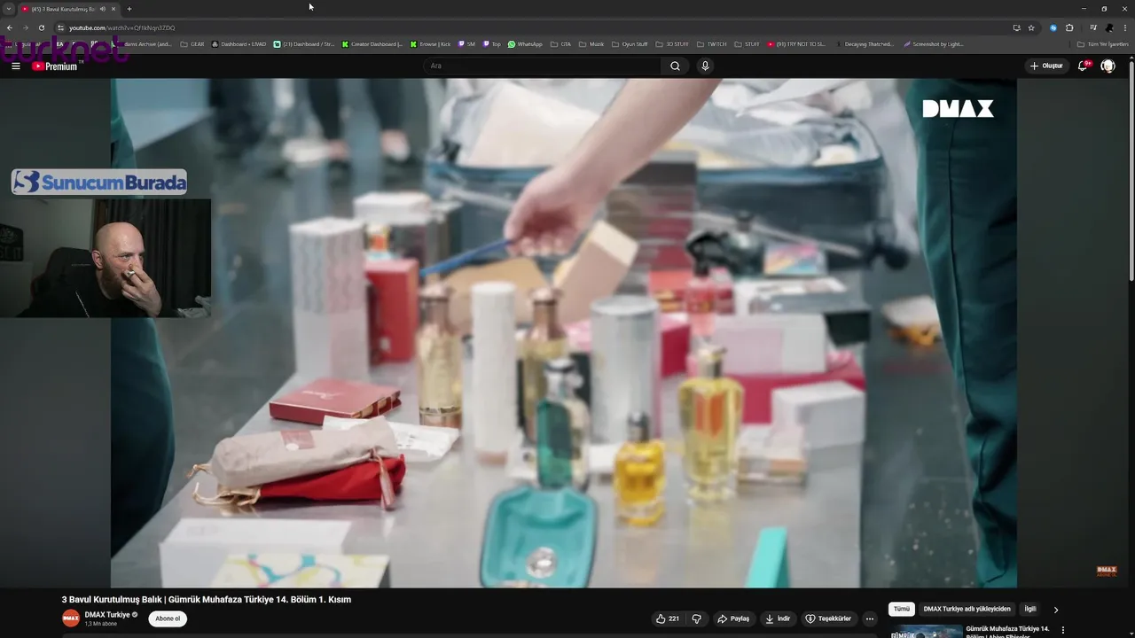The height and width of the screenshot is (638, 1135).
Task: Dislike the video
Action: coord(697,619)
